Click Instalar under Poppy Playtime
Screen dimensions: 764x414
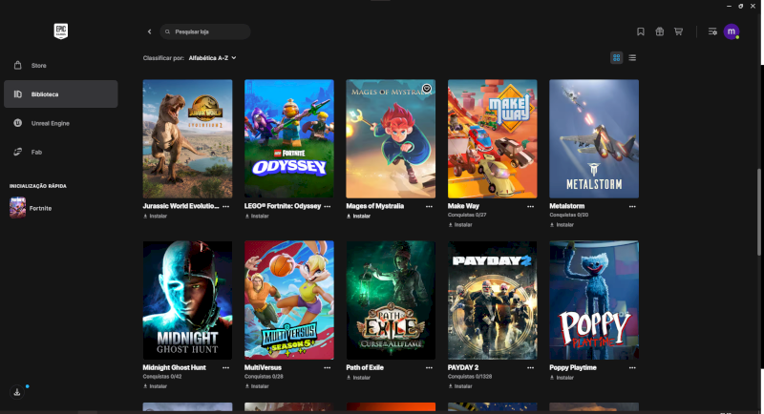pyautogui.click(x=562, y=378)
